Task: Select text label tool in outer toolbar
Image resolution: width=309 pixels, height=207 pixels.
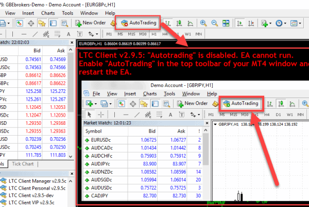Action: (80, 34)
